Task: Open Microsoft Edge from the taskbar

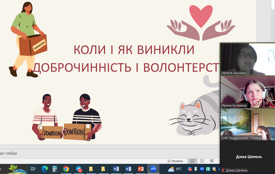Action: coord(45,169)
